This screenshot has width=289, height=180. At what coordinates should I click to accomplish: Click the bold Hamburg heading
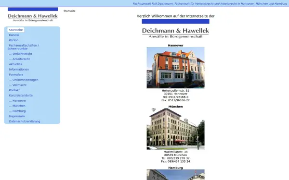click(x=175, y=168)
